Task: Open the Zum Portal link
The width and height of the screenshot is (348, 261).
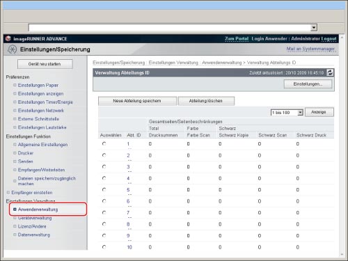Action: 237,39
